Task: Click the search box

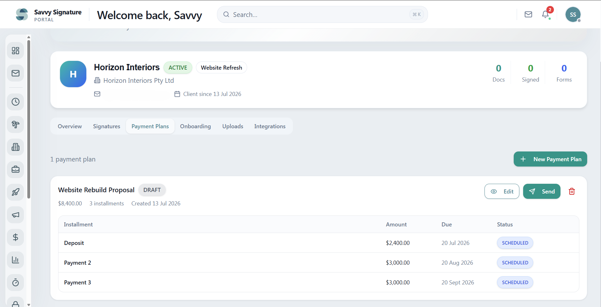Action: (322, 14)
